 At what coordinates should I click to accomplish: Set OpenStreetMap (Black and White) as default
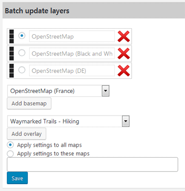coord(22,53)
